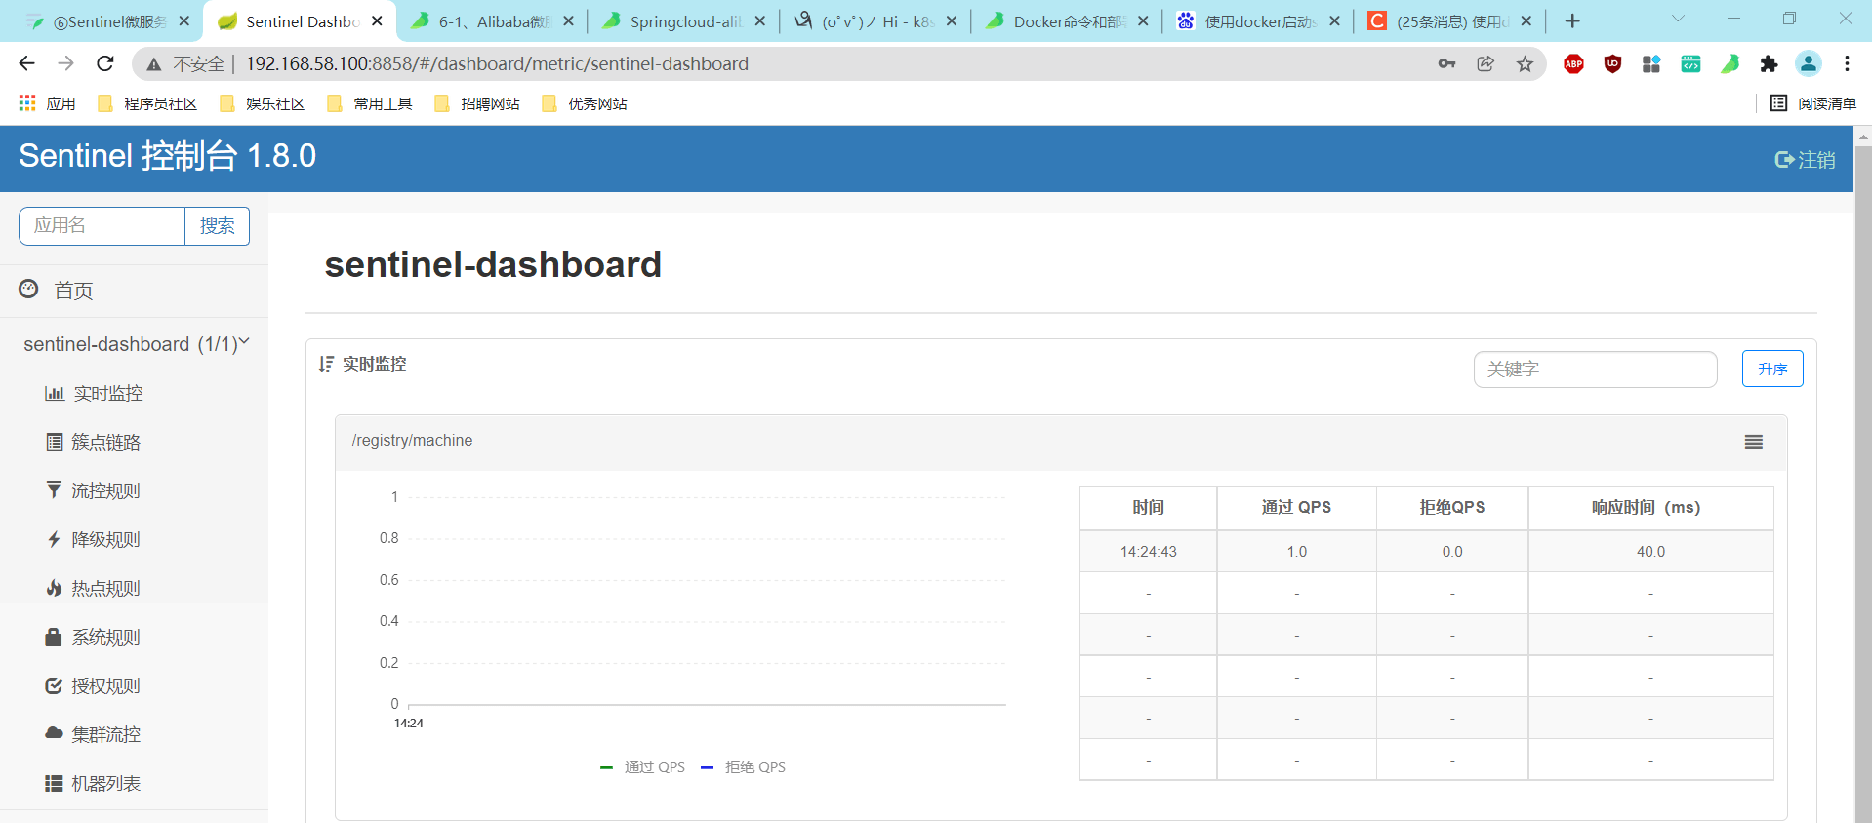Click the 40.0 response time cell
The image size is (1872, 823).
click(x=1650, y=552)
